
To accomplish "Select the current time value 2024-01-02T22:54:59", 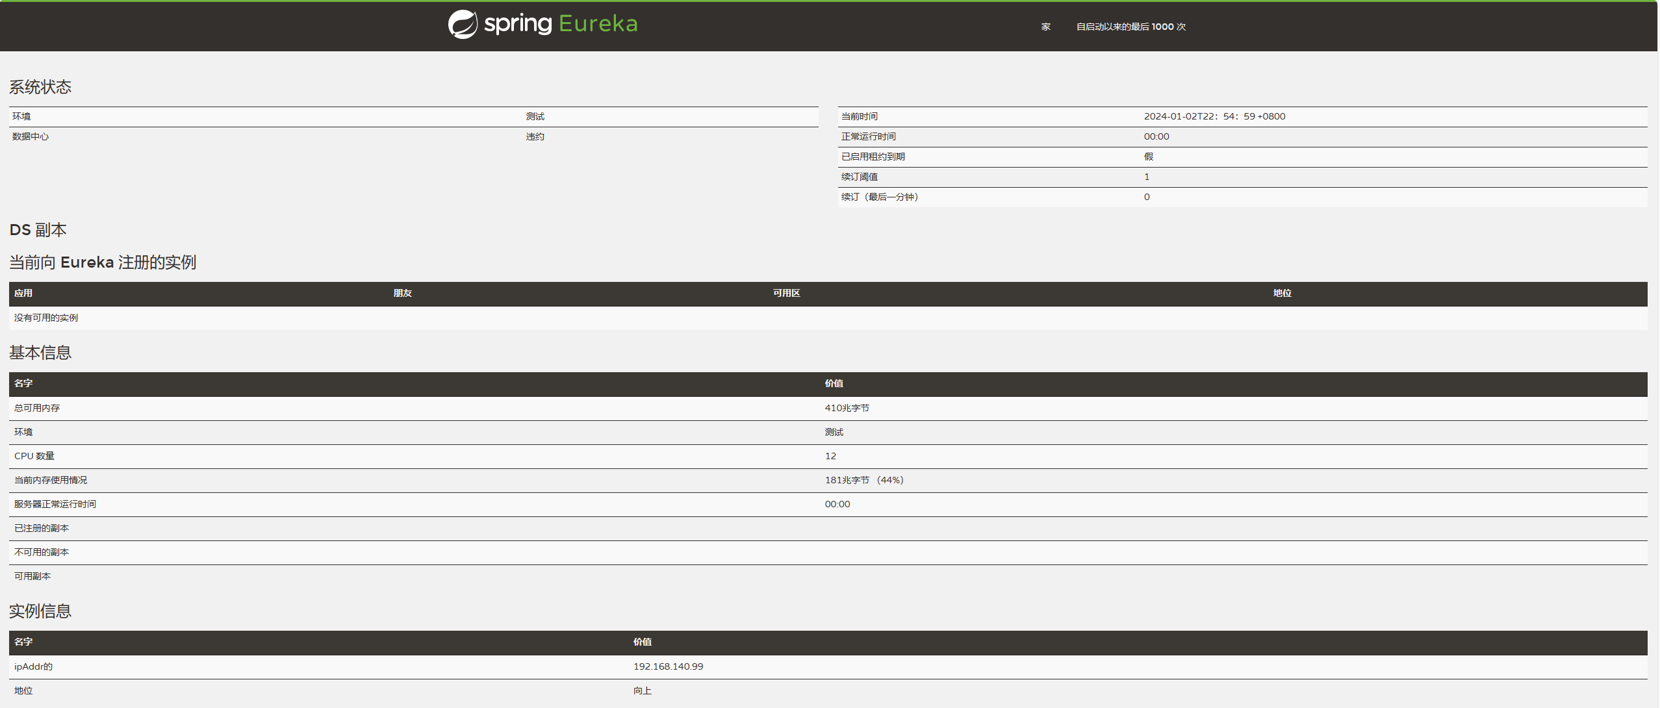I will pyautogui.click(x=1214, y=116).
